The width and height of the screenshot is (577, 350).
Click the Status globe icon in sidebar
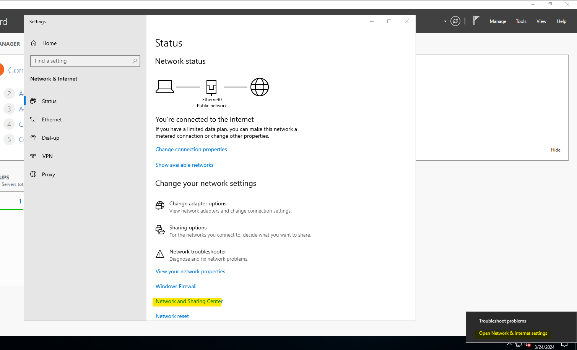[34, 101]
